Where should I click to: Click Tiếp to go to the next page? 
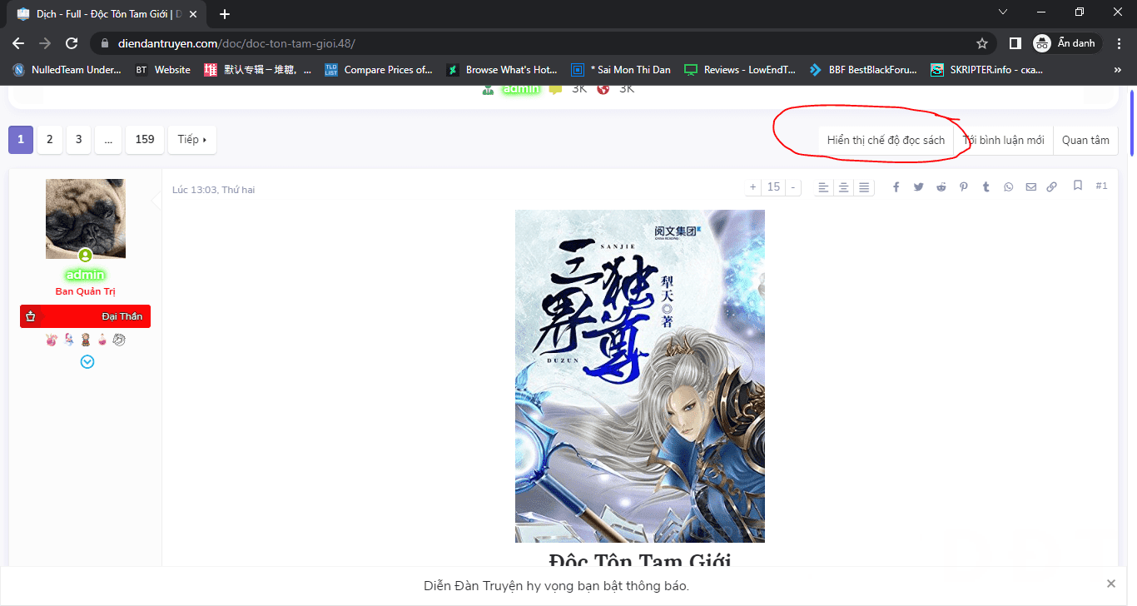[x=192, y=140]
